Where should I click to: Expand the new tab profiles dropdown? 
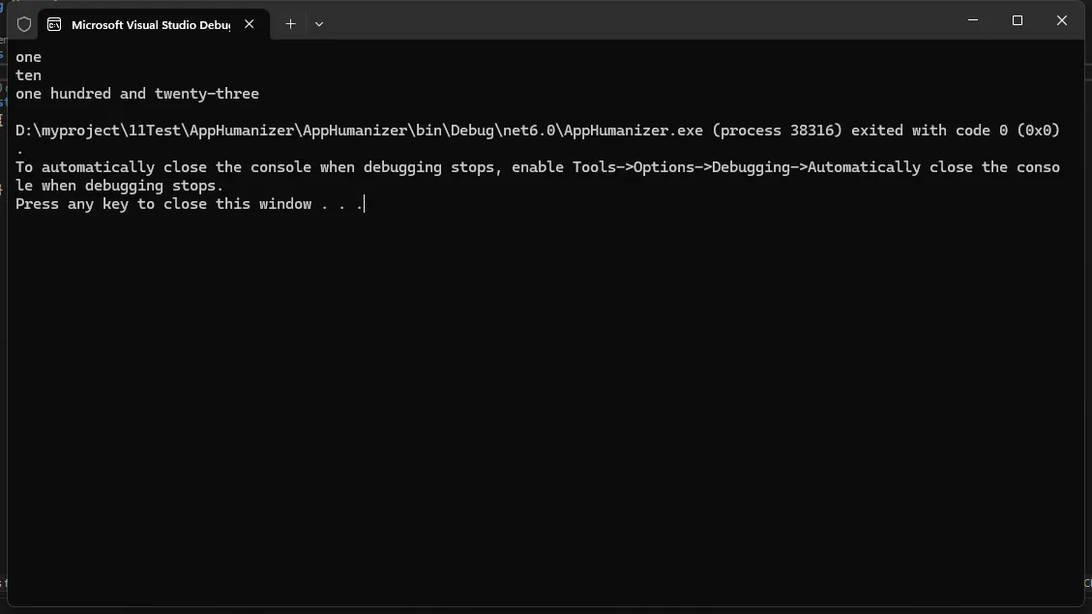click(319, 24)
